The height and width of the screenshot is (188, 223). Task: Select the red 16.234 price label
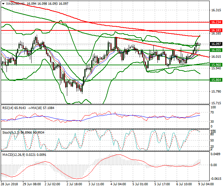coord(216,22)
